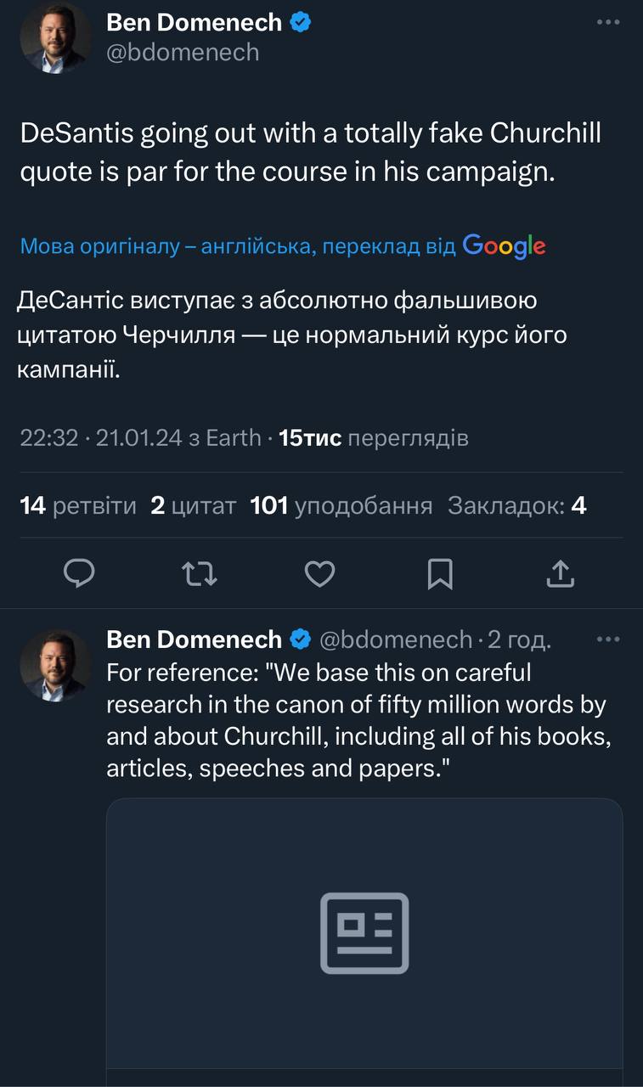
Task: Like the tweet with heart icon
Action: (x=319, y=575)
